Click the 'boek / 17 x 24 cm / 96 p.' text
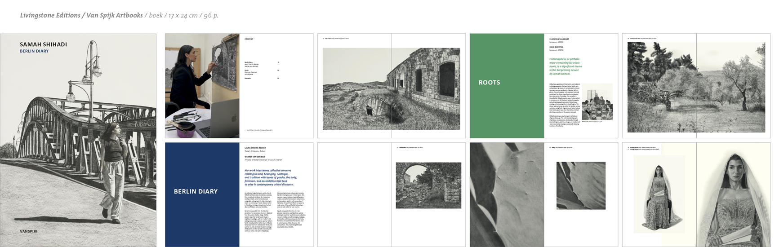Image resolution: width=775 pixels, height=247 pixels. point(183,15)
